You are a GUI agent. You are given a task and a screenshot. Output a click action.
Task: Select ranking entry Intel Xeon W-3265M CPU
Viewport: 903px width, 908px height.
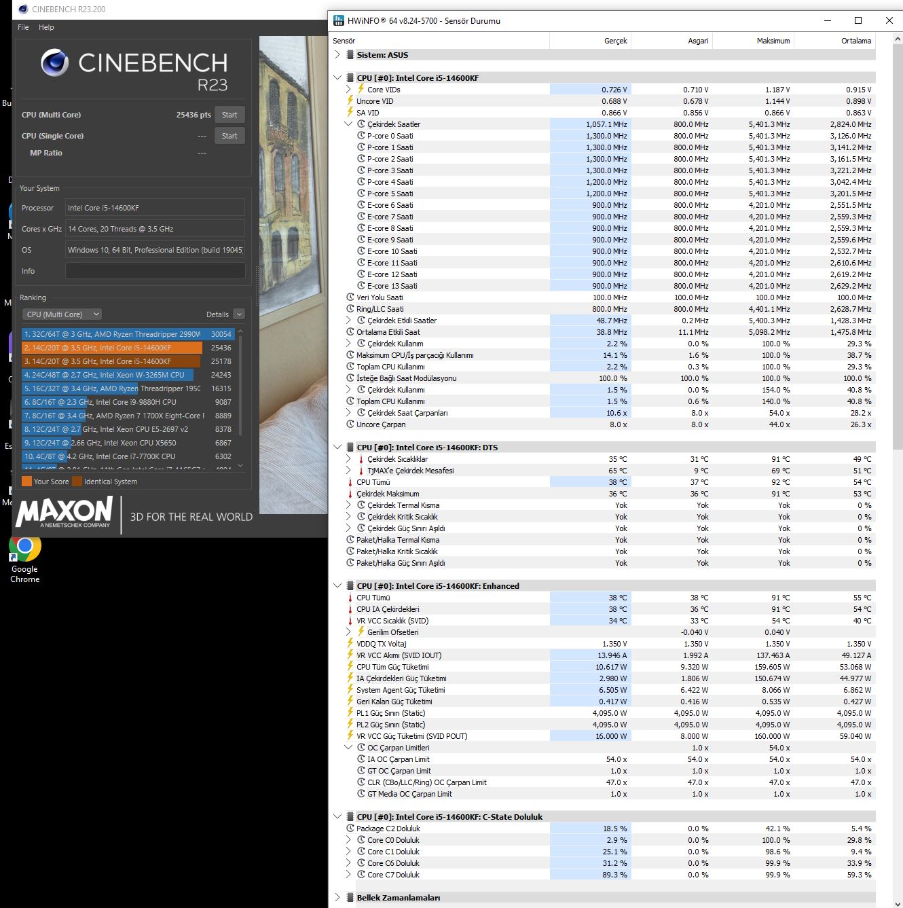coord(128,375)
